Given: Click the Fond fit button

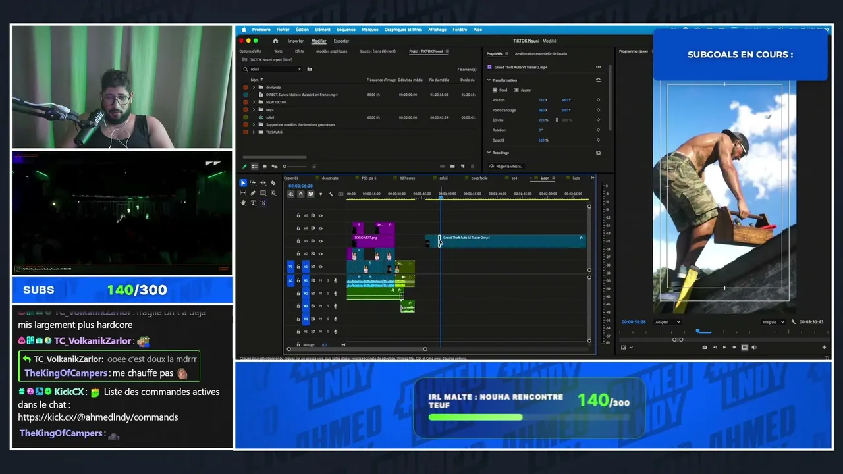Looking at the screenshot, I should click(500, 90).
